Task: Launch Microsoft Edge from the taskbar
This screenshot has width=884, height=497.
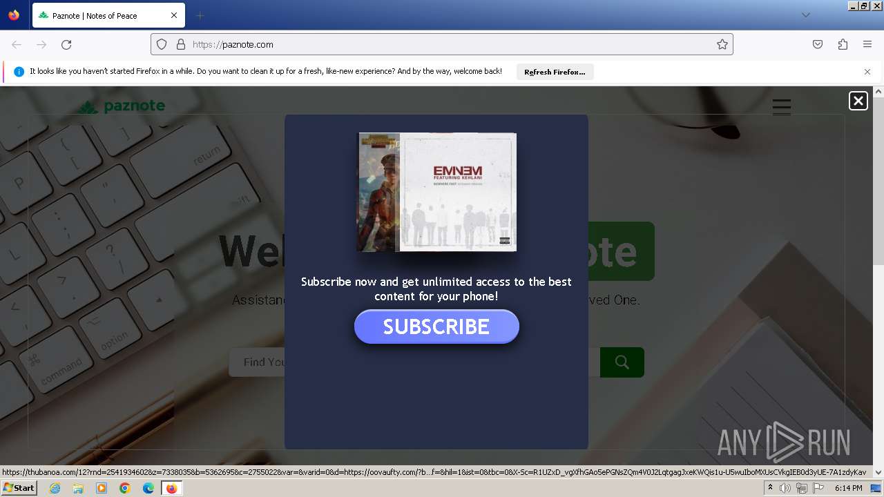Action: click(148, 488)
